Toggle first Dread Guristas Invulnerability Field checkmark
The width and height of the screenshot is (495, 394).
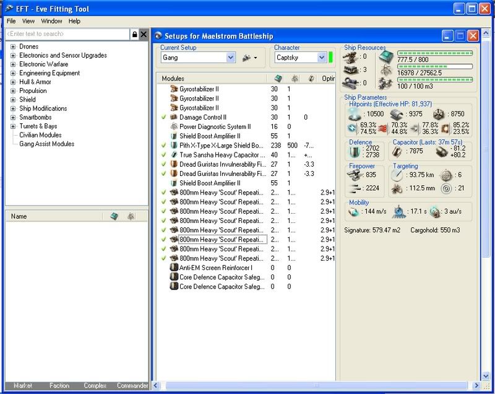163,164
